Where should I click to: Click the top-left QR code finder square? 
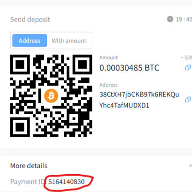(20, 64)
